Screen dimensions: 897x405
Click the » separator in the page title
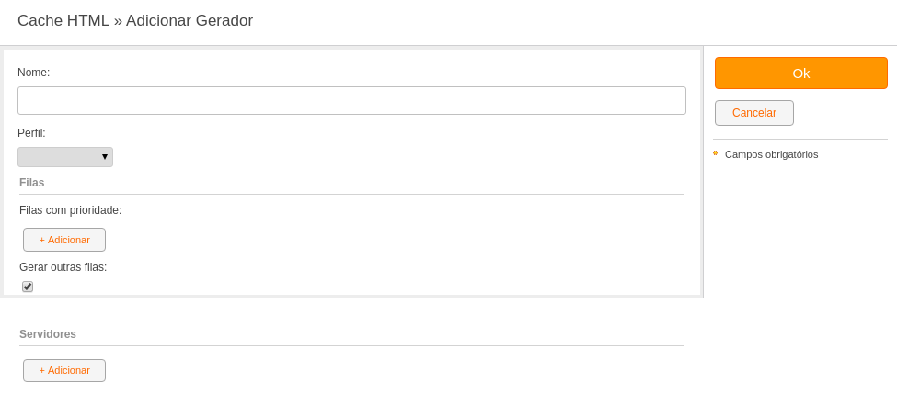[x=118, y=21]
